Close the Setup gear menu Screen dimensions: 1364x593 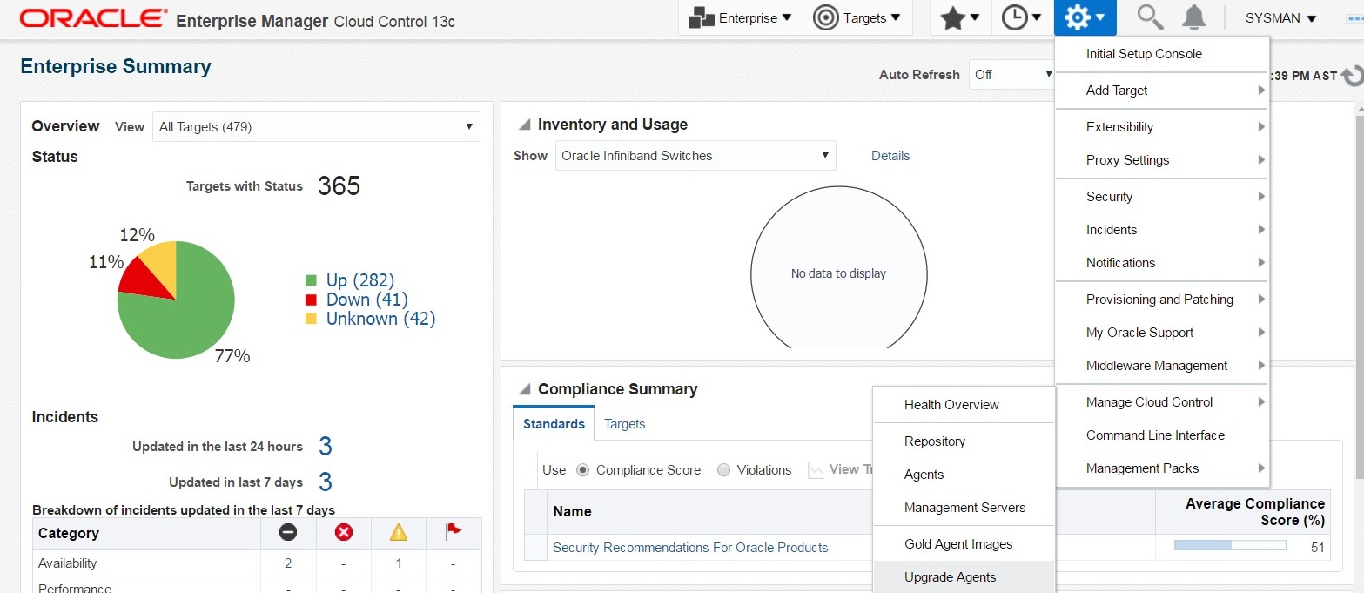click(x=1085, y=18)
